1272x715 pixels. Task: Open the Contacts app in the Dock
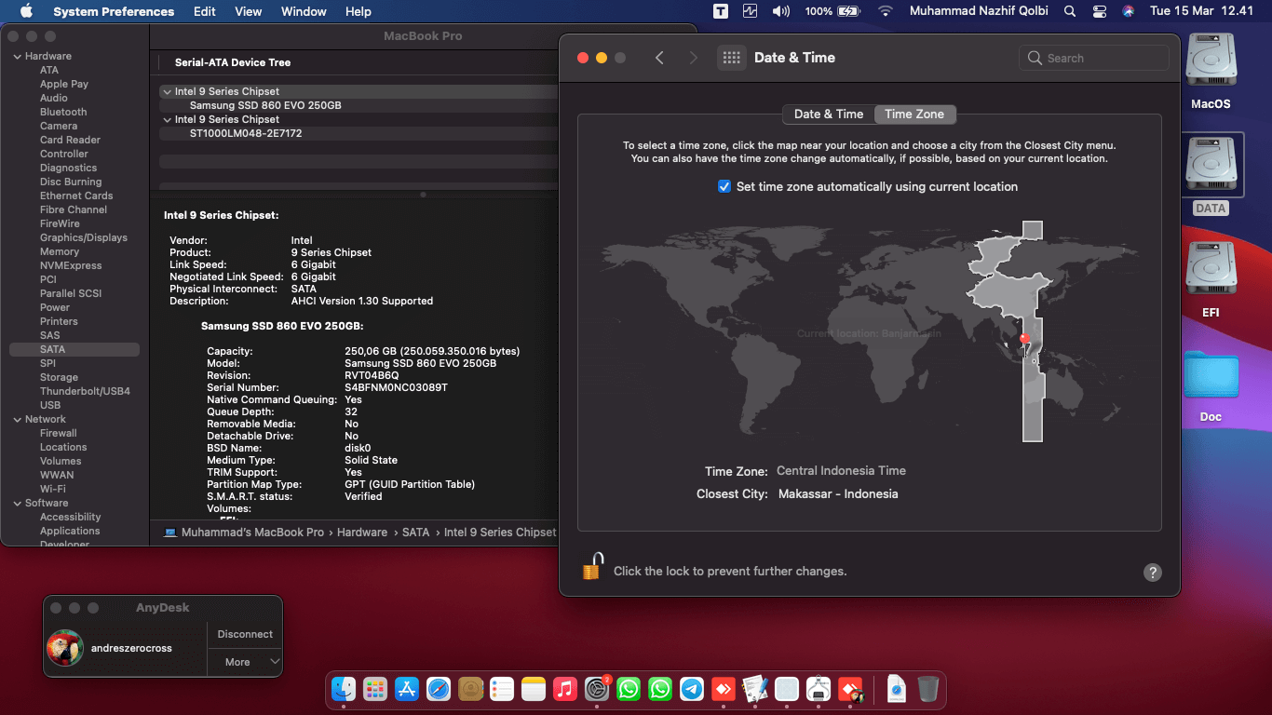[x=470, y=689]
